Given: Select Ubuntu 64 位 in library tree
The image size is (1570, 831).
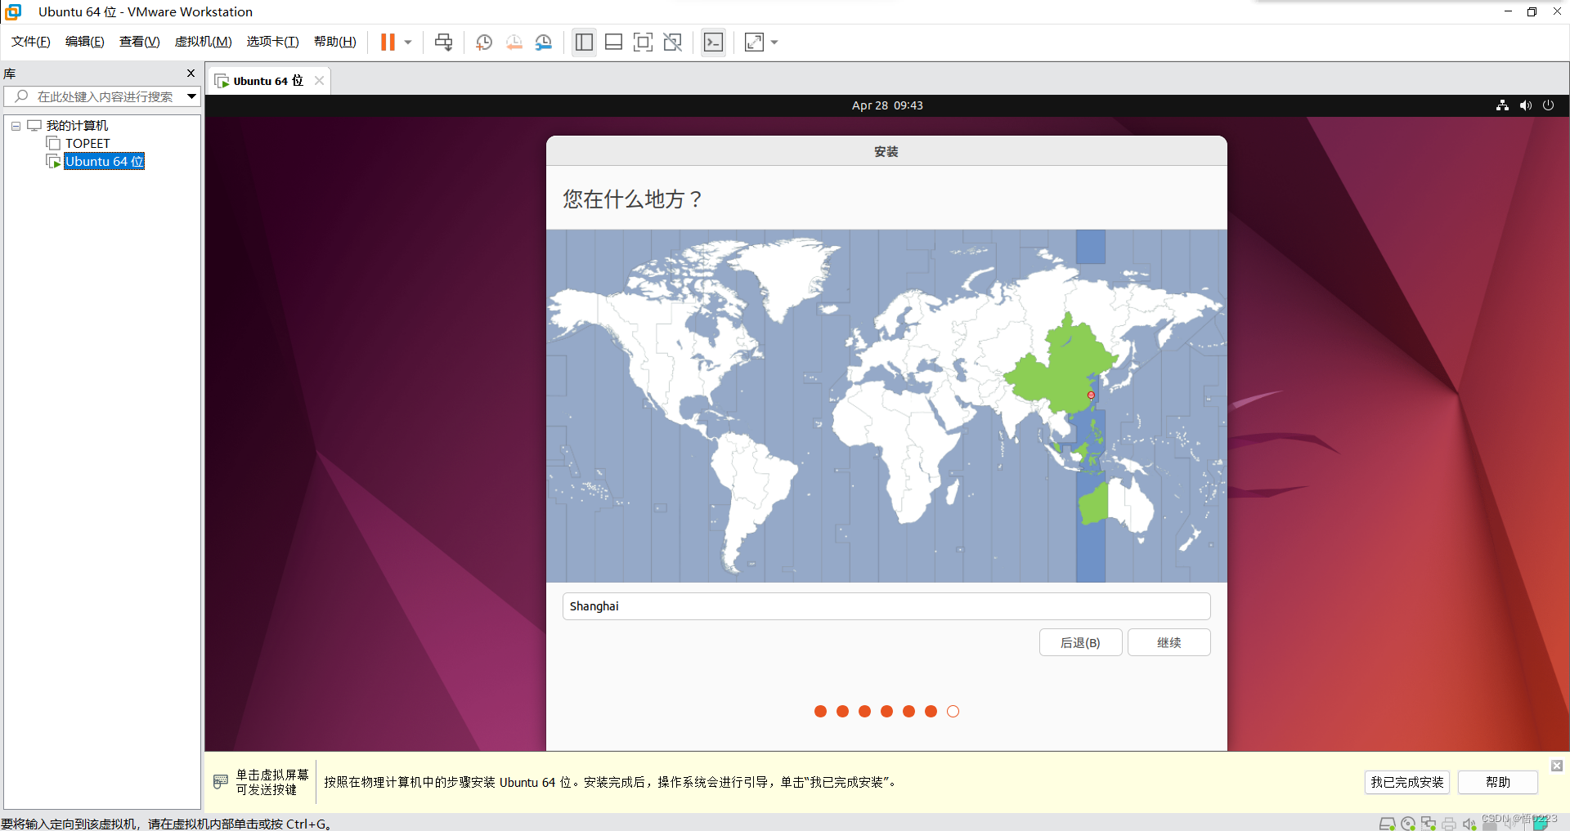Looking at the screenshot, I should tap(105, 162).
